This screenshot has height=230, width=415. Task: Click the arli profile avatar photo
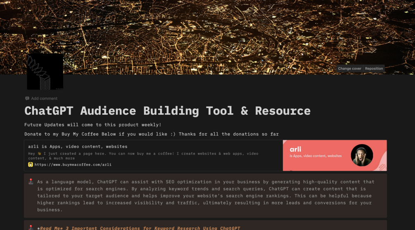(x=362, y=155)
